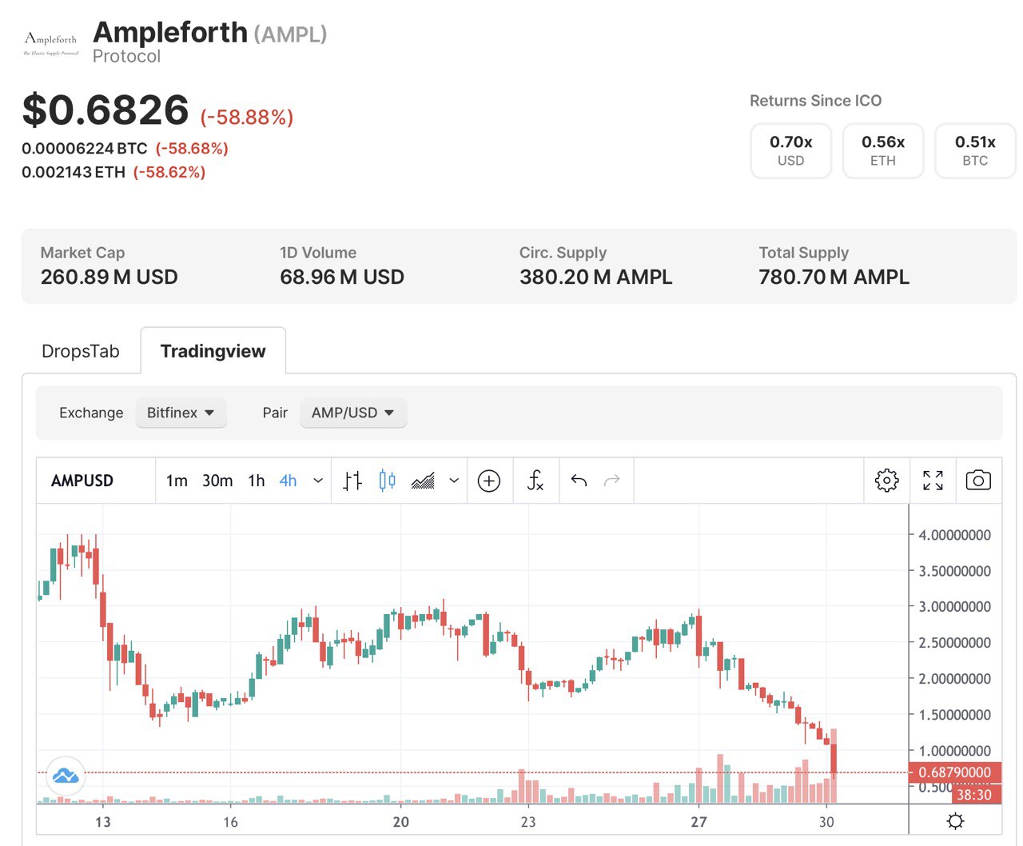Image resolution: width=1023 pixels, height=846 pixels.
Task: Expand the chart style dropdown arrow
Action: 454,481
